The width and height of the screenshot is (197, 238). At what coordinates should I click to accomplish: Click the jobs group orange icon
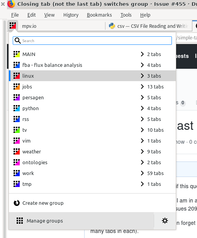click(17, 87)
